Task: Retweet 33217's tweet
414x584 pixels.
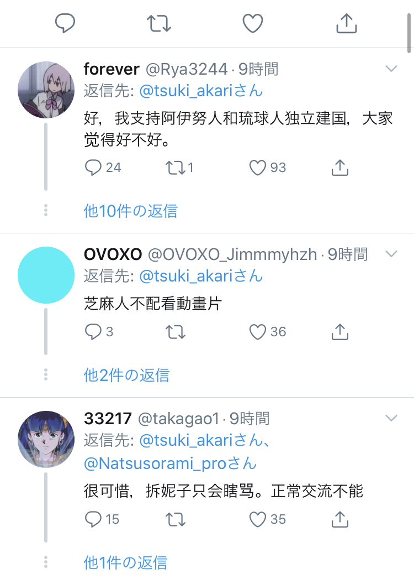Action: pyautogui.click(x=176, y=519)
